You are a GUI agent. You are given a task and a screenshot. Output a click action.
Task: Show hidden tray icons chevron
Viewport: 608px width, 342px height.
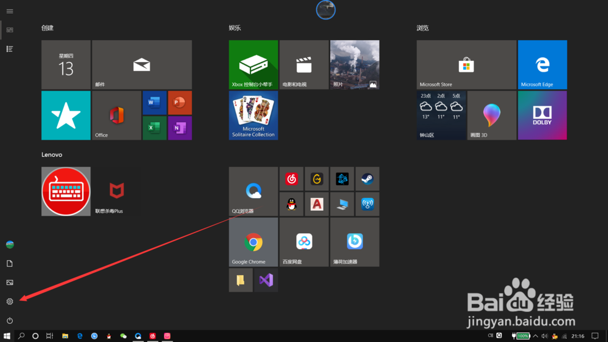tap(536, 336)
